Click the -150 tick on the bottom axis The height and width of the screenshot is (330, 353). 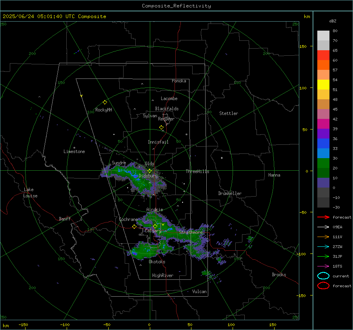pyautogui.click(x=23, y=325)
